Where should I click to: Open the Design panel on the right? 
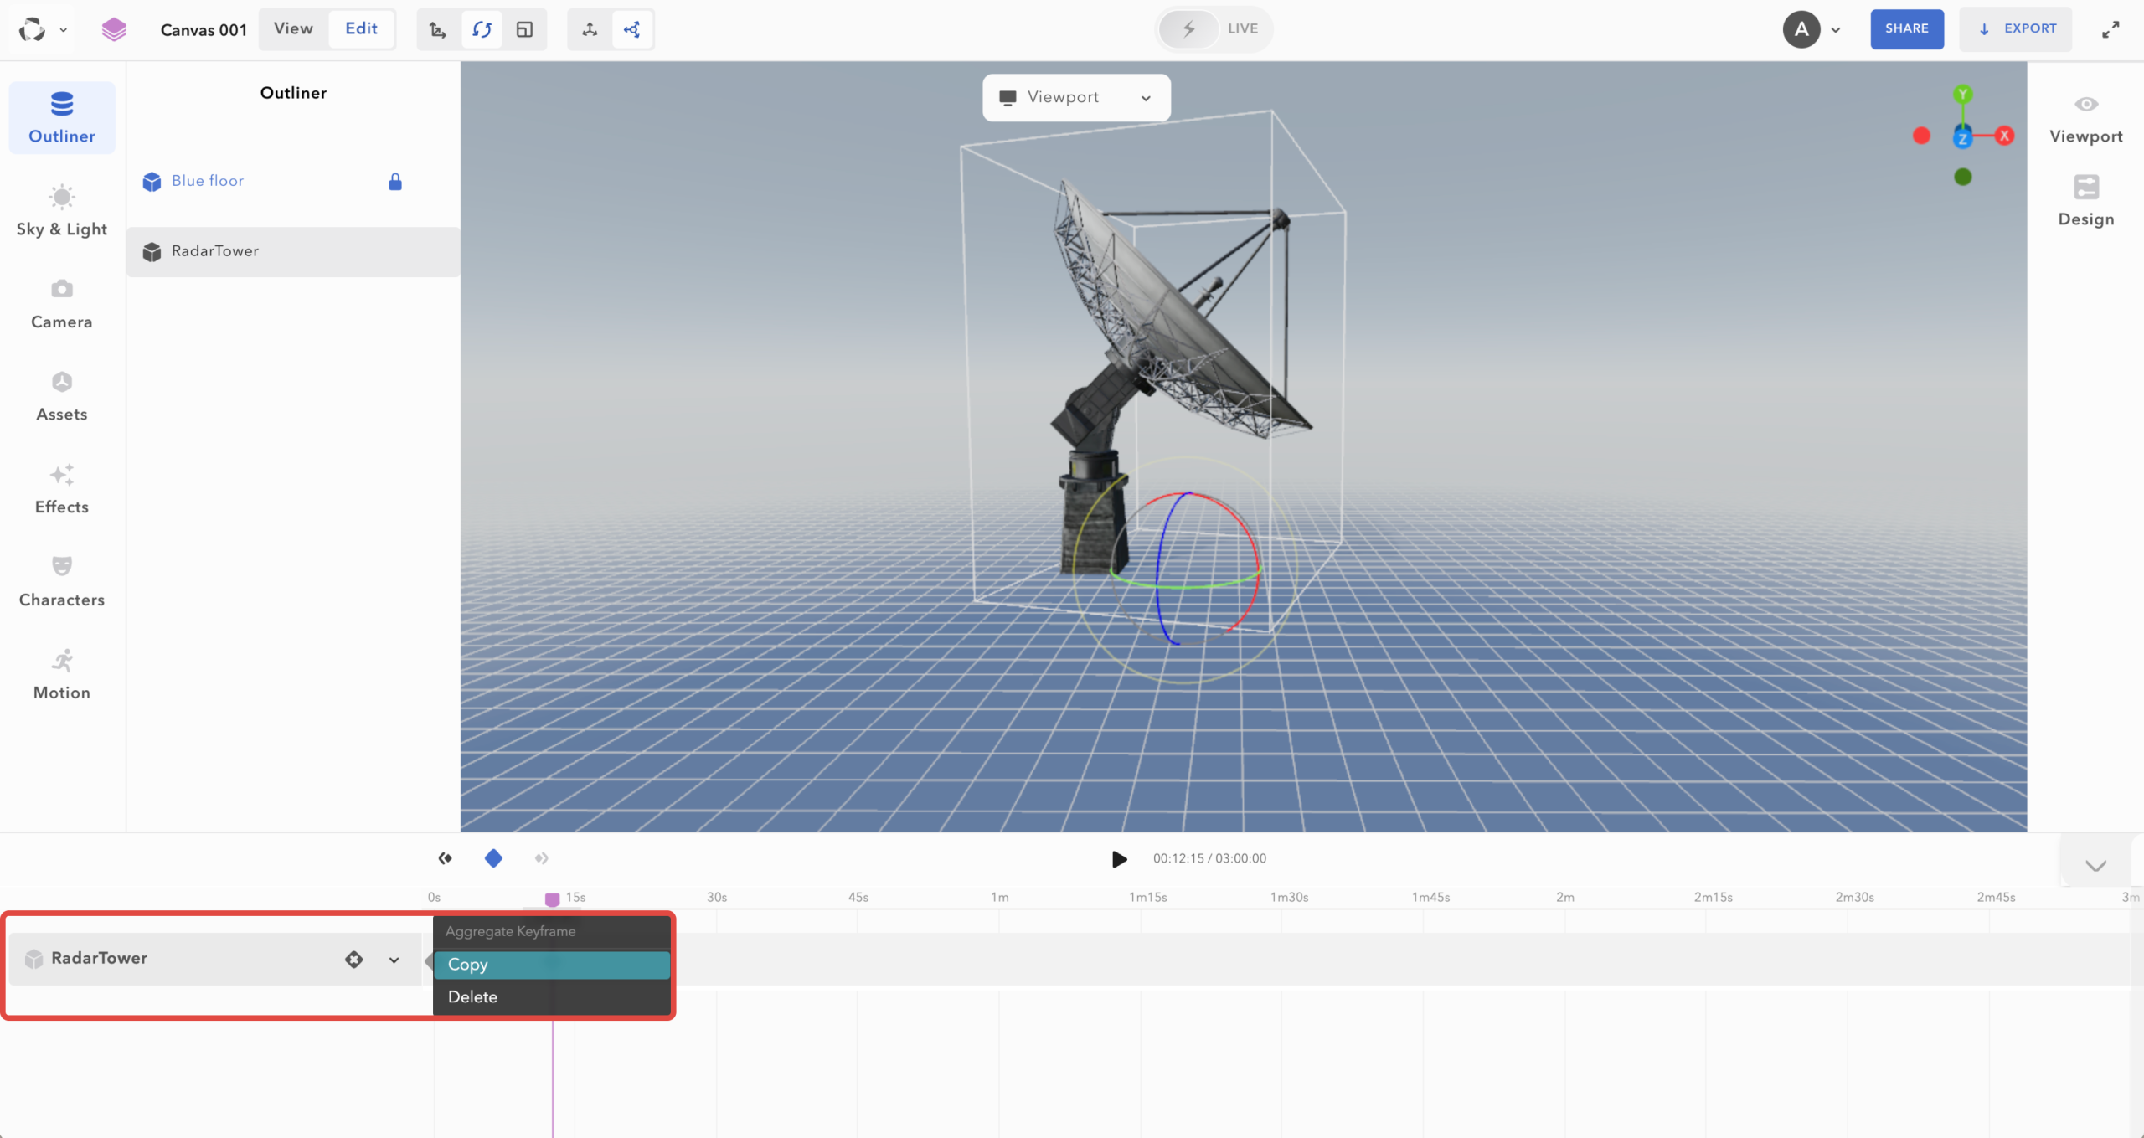click(2085, 201)
